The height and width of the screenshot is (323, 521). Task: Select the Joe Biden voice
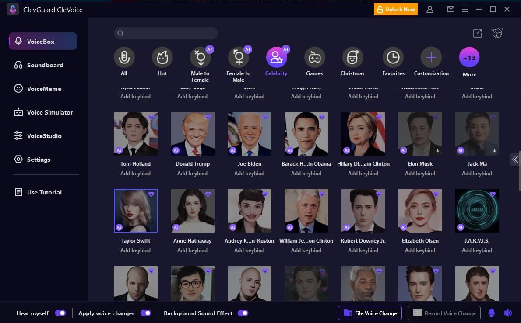(249, 134)
